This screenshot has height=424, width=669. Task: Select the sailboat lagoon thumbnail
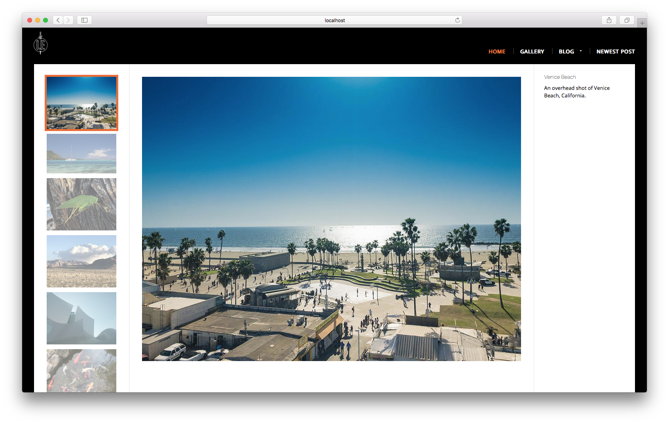[81, 154]
